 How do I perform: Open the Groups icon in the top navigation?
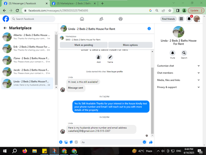click(x=121, y=19)
